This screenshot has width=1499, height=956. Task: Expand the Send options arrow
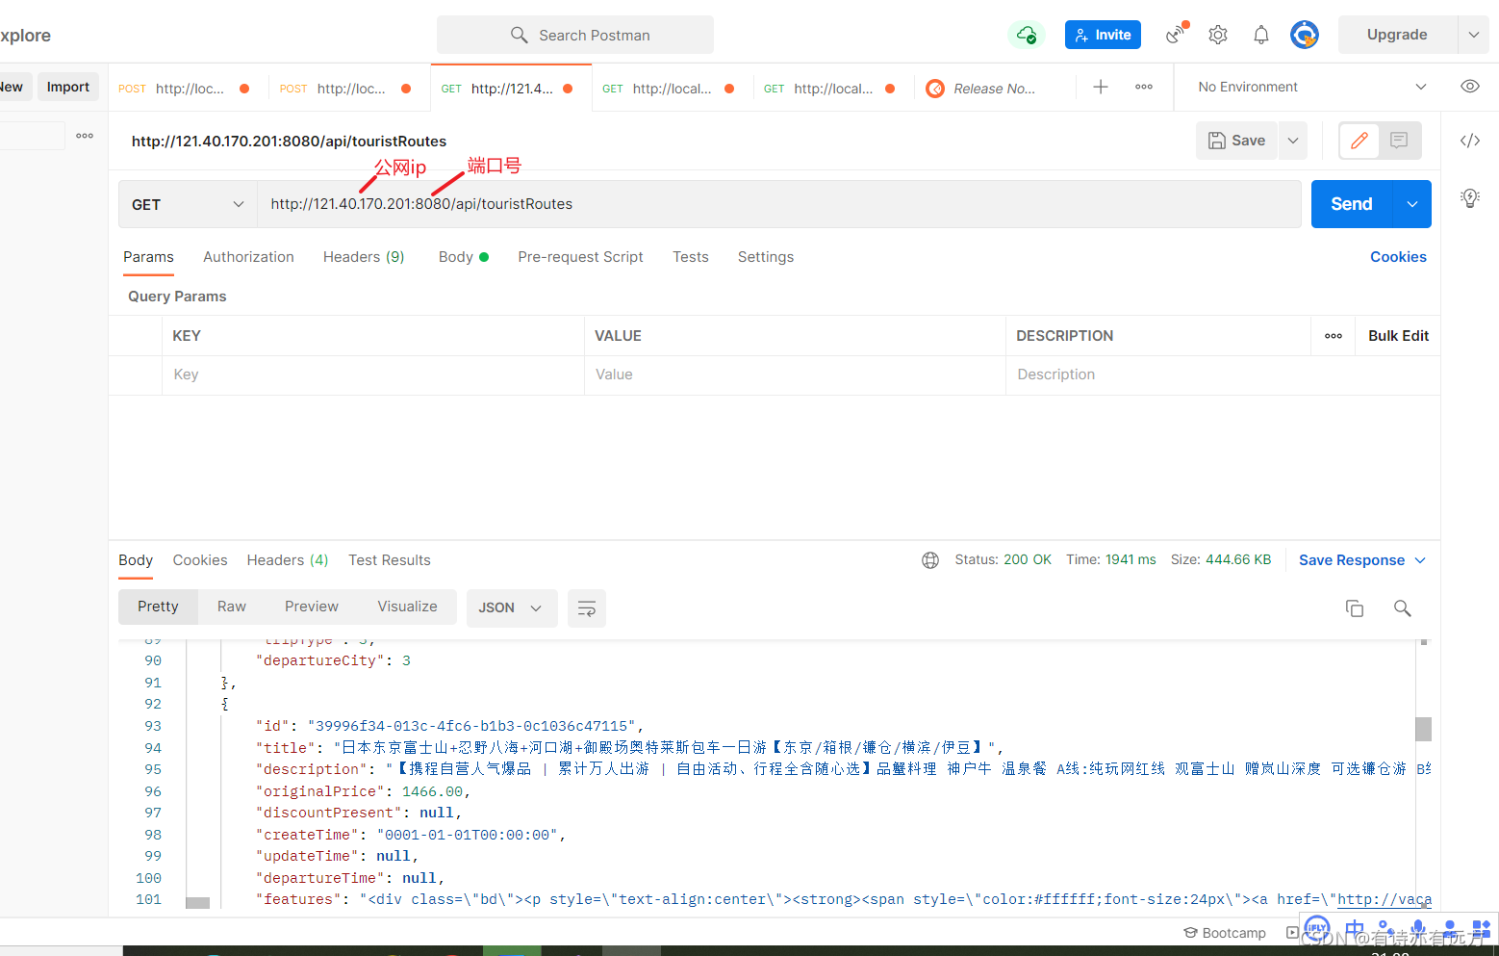pyautogui.click(x=1412, y=204)
